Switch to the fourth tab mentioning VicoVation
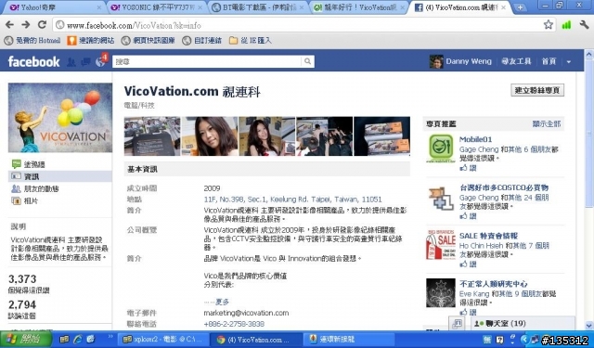 [x=360, y=7]
